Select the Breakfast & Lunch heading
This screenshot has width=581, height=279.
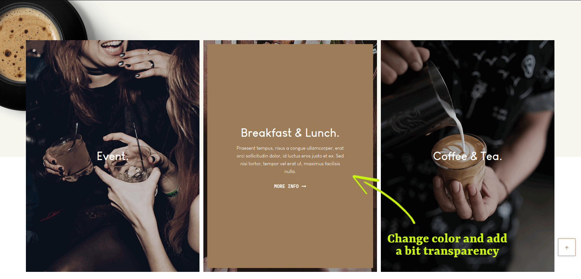tap(290, 133)
